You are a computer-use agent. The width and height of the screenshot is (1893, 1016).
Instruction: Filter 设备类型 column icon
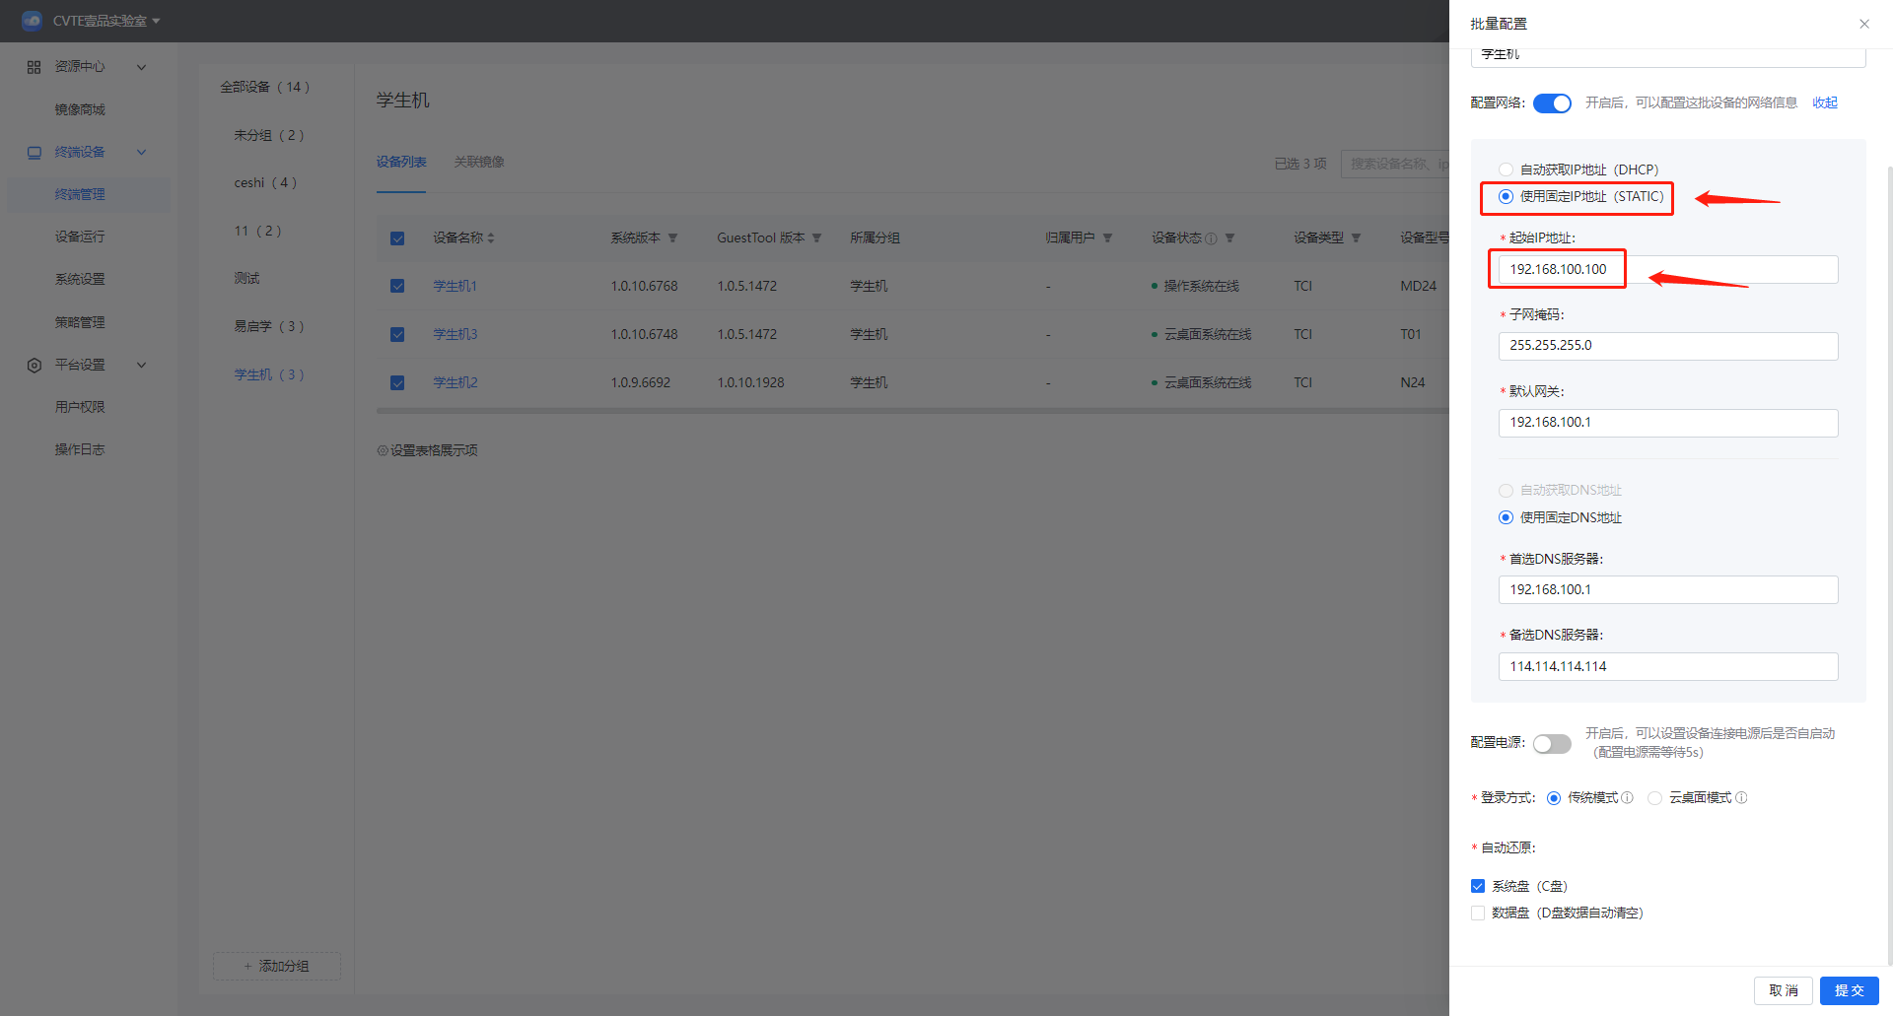coord(1356,237)
